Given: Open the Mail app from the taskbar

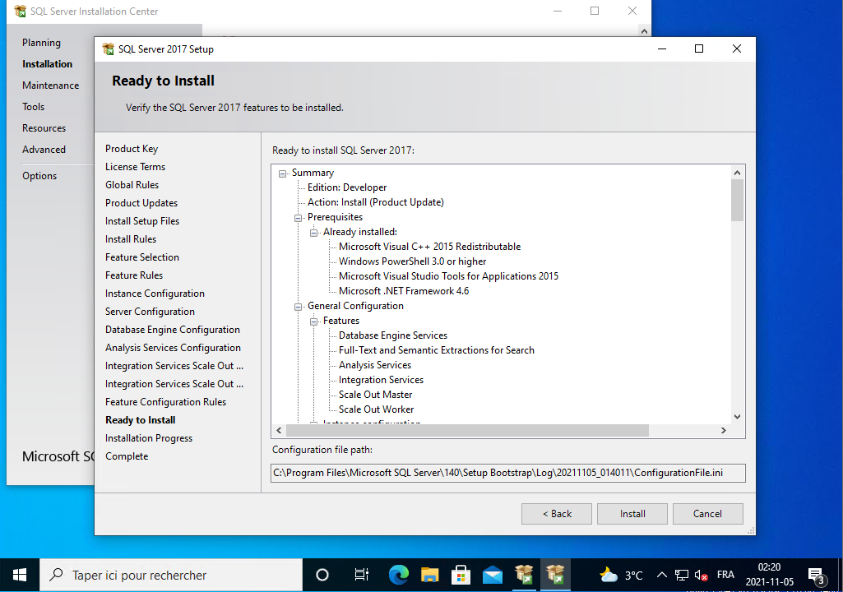Looking at the screenshot, I should 493,575.
